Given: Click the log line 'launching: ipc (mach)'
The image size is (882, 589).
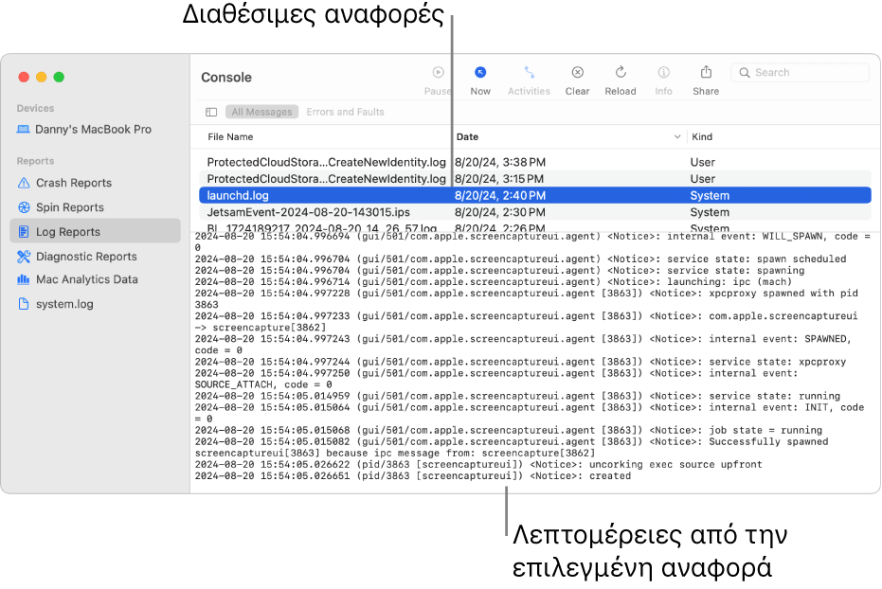Looking at the screenshot, I should point(494,281).
